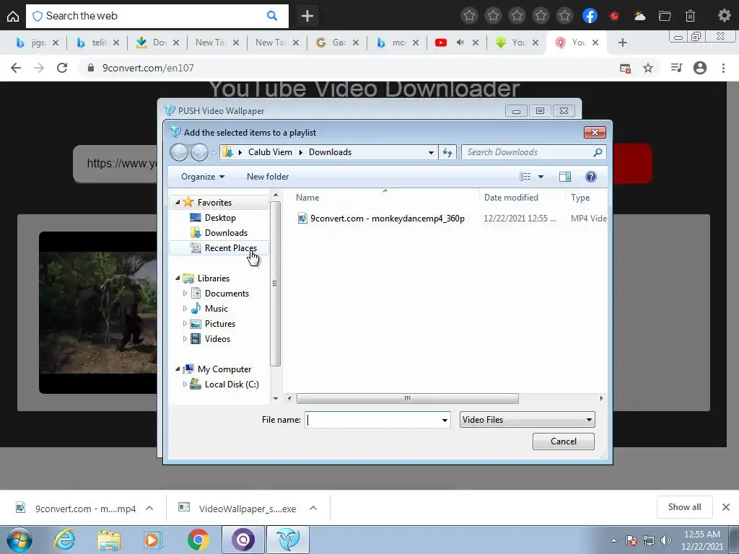This screenshot has width=739, height=554.
Task: Select the 9convert.com monkeydance file
Action: click(388, 218)
